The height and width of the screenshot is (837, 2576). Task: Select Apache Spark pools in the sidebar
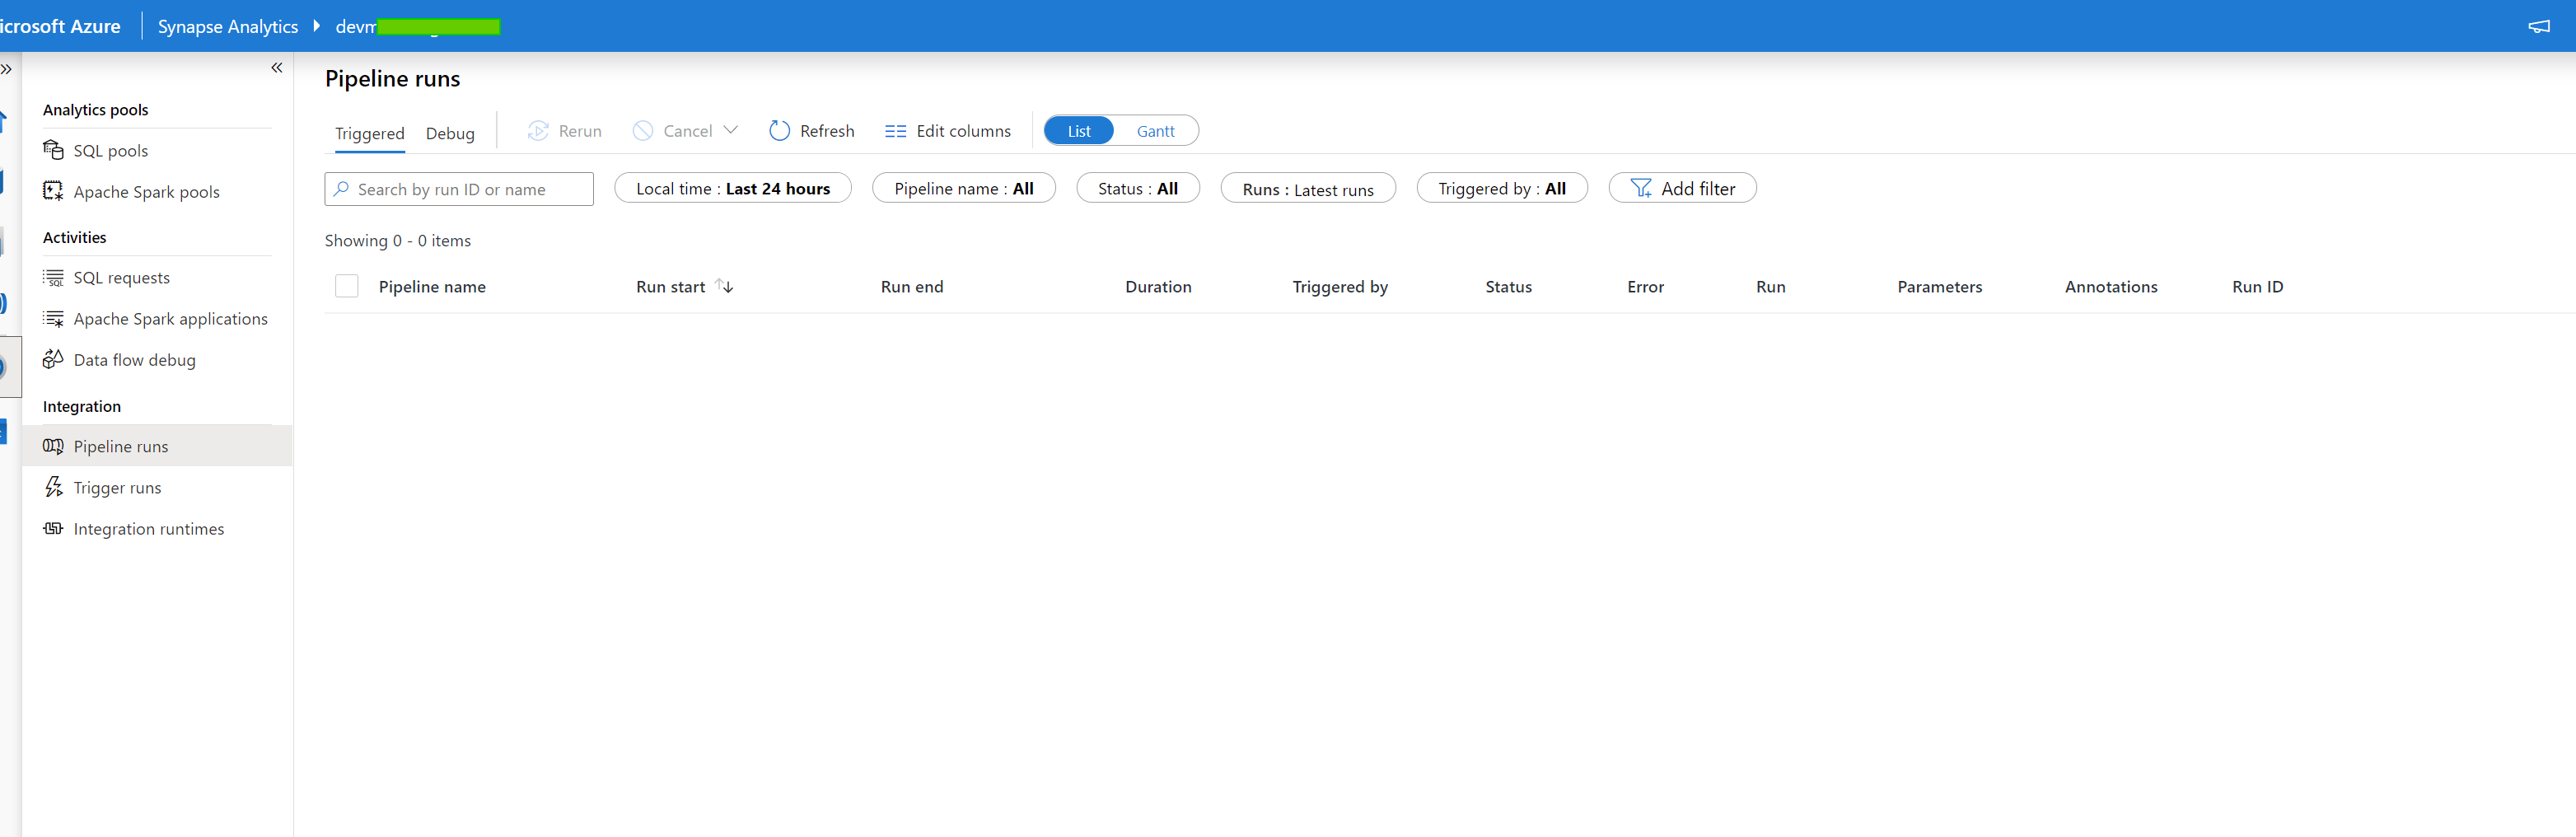(x=146, y=191)
